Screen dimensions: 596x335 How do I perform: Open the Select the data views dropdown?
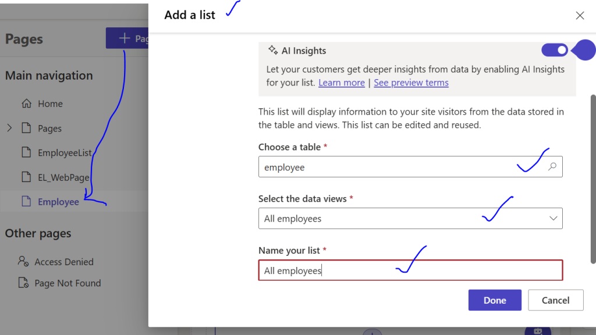point(410,219)
